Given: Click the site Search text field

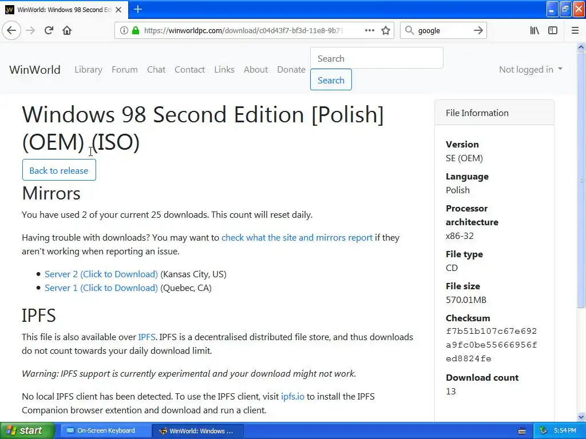Looking at the screenshot, I should [x=377, y=58].
